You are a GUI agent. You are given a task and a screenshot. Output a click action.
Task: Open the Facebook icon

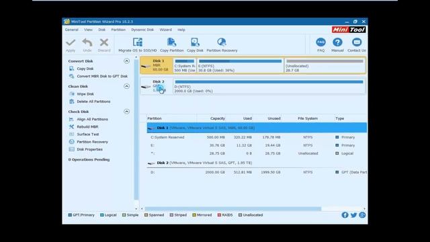coord(345,215)
